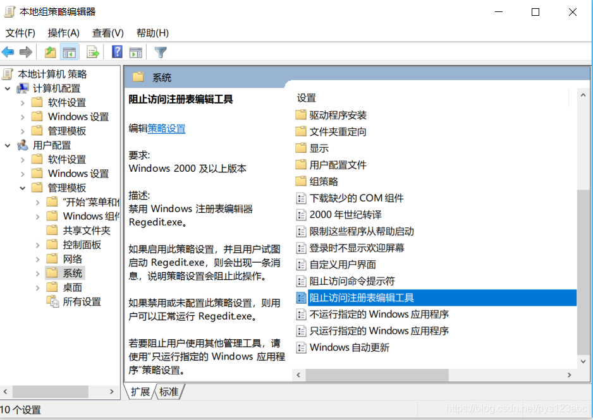The width and height of the screenshot is (593, 420).
Task: Expand the 控制面板 folder under 管理模板
Action: click(38, 245)
